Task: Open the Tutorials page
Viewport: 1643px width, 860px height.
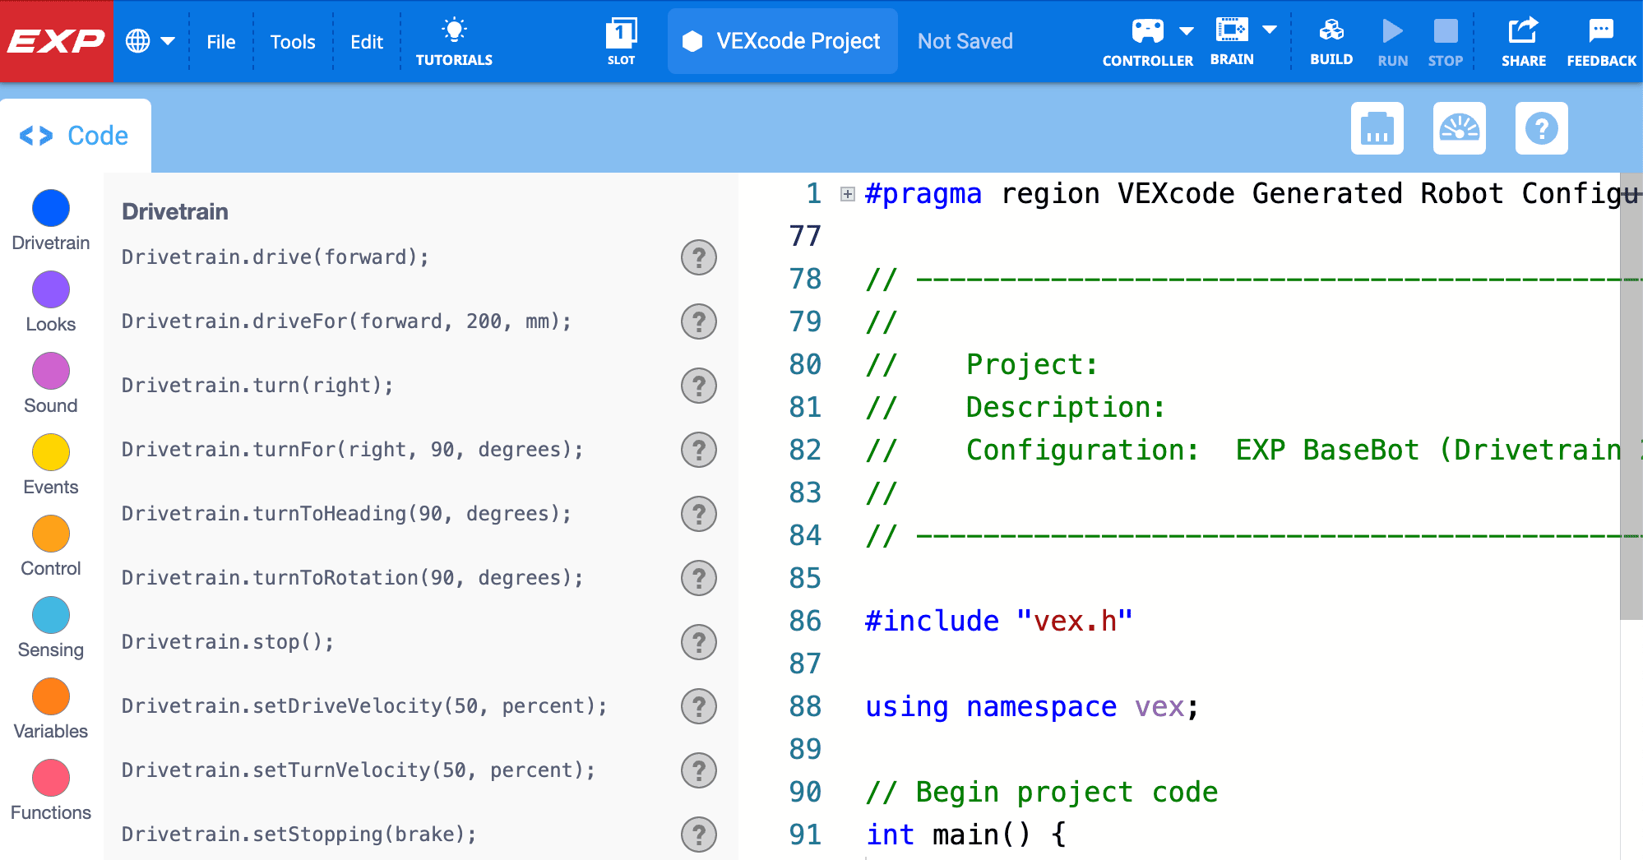Action: pos(454,39)
